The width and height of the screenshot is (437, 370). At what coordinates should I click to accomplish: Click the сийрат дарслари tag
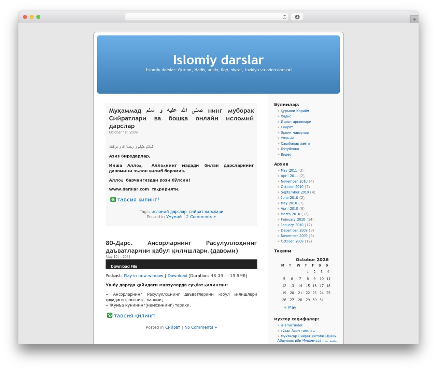click(206, 212)
